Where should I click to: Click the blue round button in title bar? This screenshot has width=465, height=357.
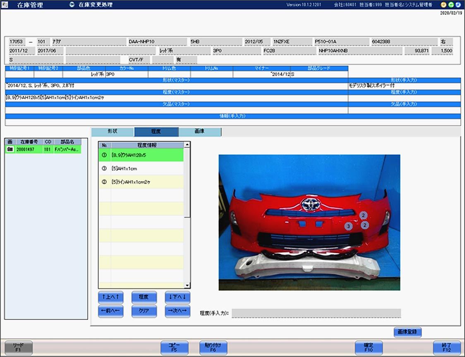[458, 5]
